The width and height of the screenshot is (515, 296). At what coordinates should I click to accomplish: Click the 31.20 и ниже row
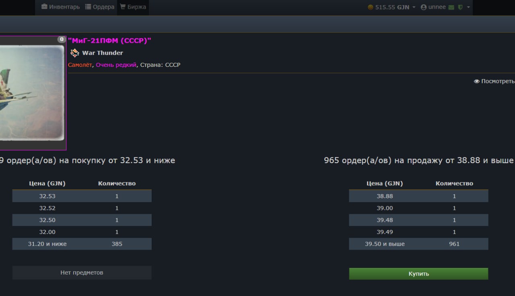click(82, 244)
